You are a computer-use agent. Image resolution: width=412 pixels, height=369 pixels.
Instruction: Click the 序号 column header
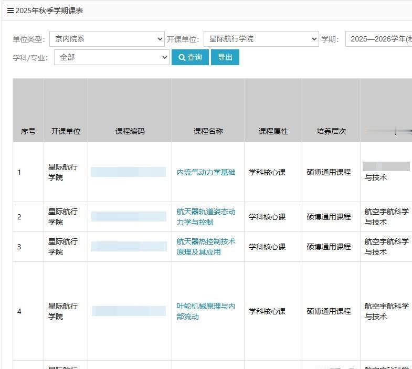(28, 131)
